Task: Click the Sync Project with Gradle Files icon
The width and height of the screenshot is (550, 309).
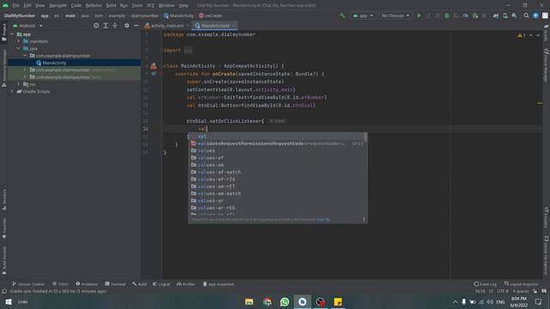Action: click(x=496, y=15)
